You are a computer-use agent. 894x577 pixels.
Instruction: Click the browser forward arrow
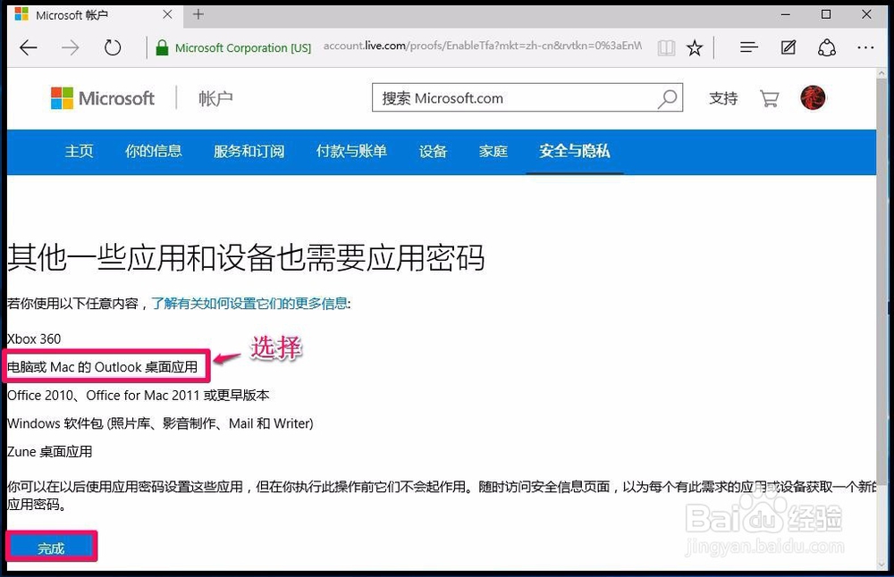[x=70, y=47]
